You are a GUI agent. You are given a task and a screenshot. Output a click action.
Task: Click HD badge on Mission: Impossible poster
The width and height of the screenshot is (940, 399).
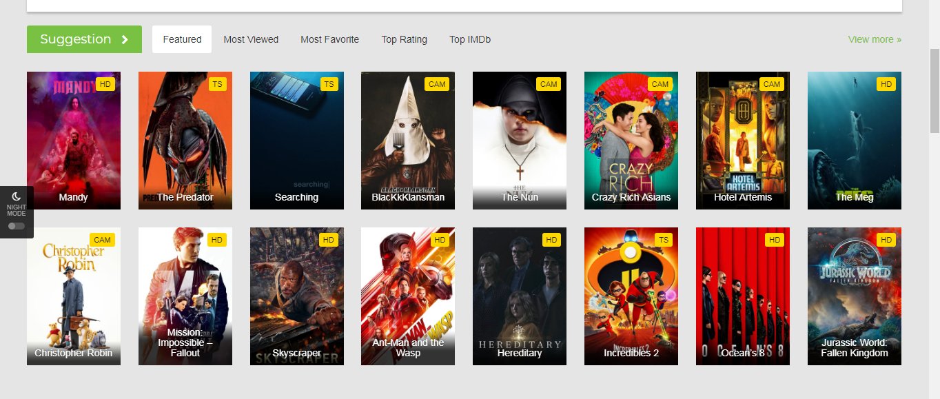pos(217,240)
